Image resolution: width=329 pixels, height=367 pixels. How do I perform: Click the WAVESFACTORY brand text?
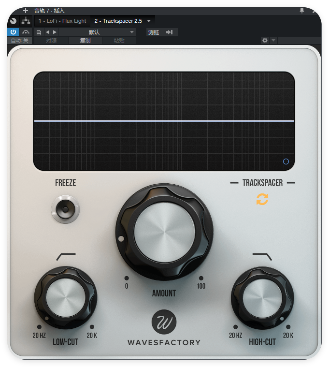tap(164, 342)
